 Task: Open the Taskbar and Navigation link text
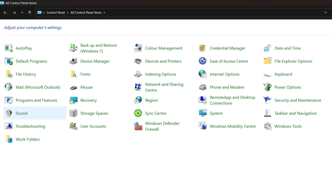[x=296, y=113]
